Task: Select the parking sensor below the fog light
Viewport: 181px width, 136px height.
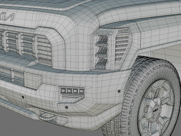Action: 66,107
